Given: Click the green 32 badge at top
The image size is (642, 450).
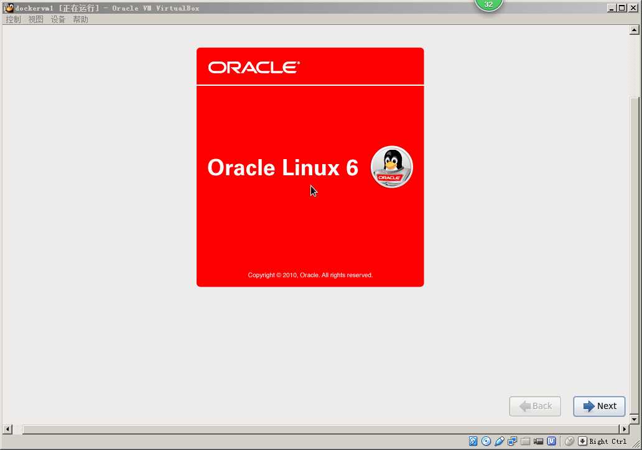Looking at the screenshot, I should click(488, 5).
